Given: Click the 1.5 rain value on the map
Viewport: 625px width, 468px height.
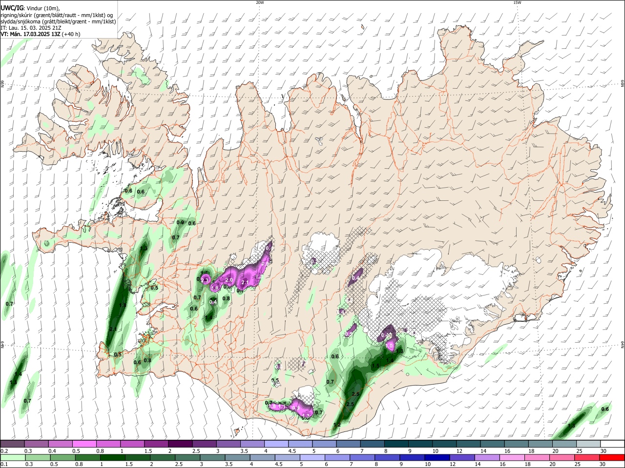Looking at the screenshot, I should tap(375, 366).
